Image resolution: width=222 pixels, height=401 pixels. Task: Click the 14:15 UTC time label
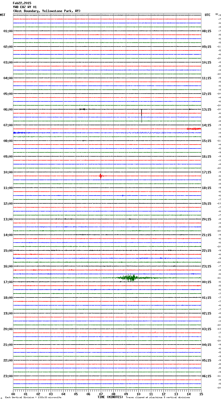pyautogui.click(x=207, y=125)
